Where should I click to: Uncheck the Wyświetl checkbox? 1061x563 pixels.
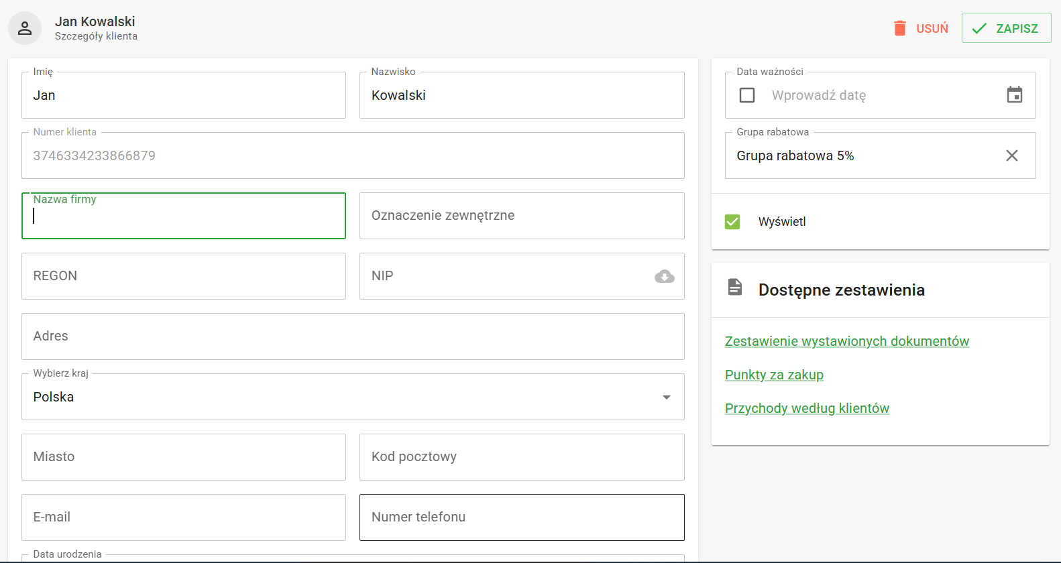pos(732,222)
